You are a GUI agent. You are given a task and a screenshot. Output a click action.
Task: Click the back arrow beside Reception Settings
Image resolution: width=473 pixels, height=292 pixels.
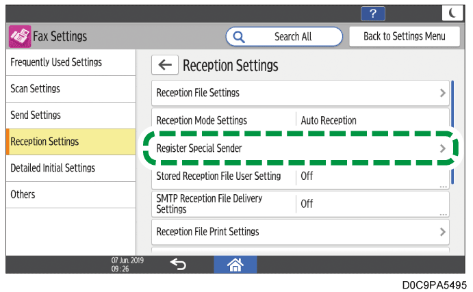(165, 65)
